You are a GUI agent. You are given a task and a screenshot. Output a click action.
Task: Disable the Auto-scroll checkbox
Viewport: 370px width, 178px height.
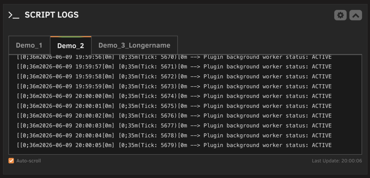pyautogui.click(x=11, y=161)
